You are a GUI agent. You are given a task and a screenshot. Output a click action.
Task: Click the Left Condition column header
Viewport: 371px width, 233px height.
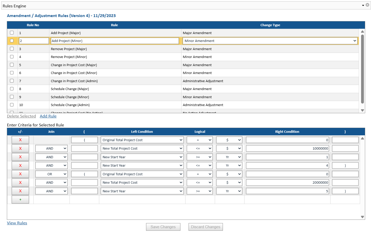point(142,132)
